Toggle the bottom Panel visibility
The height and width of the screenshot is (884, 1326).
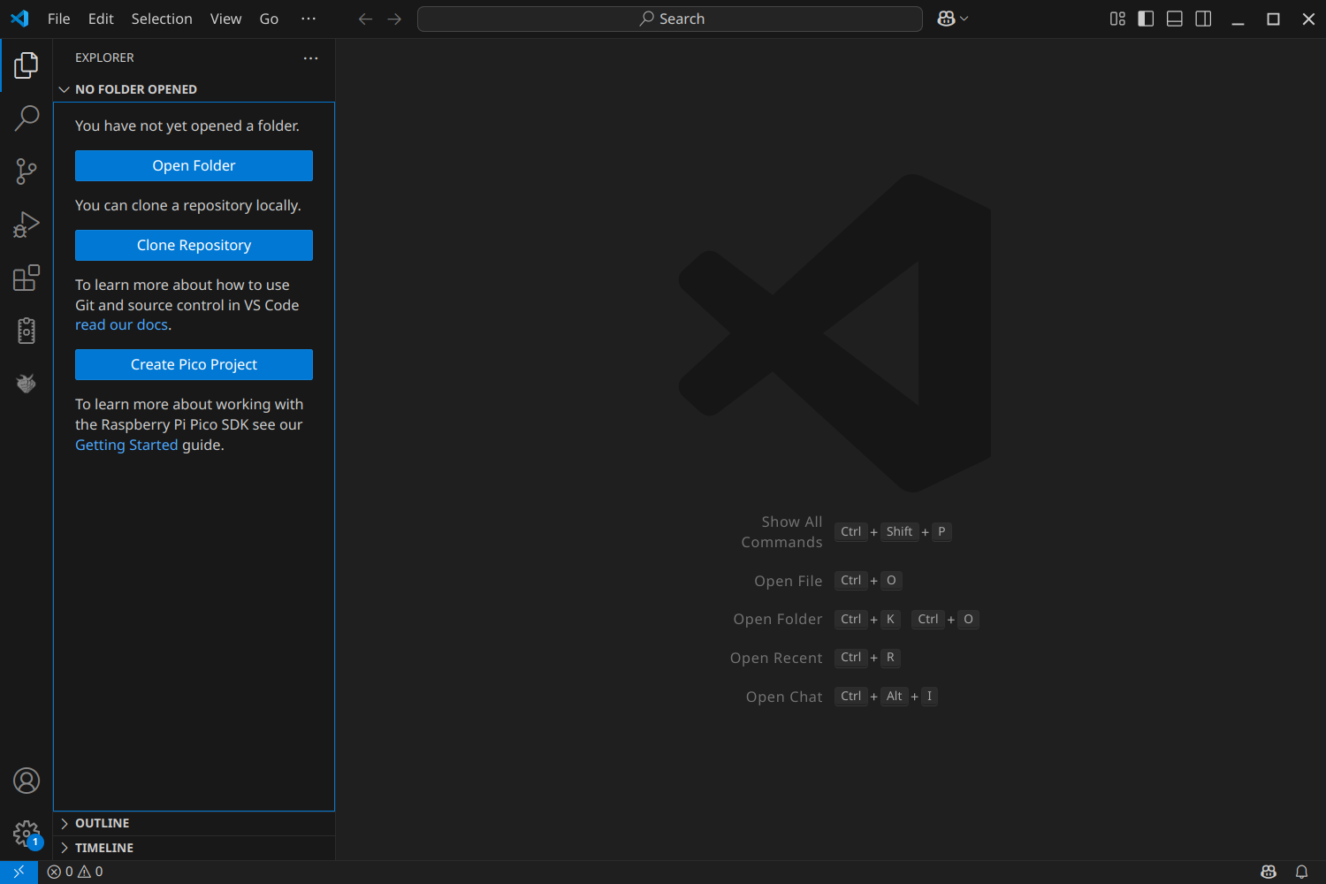(x=1175, y=19)
